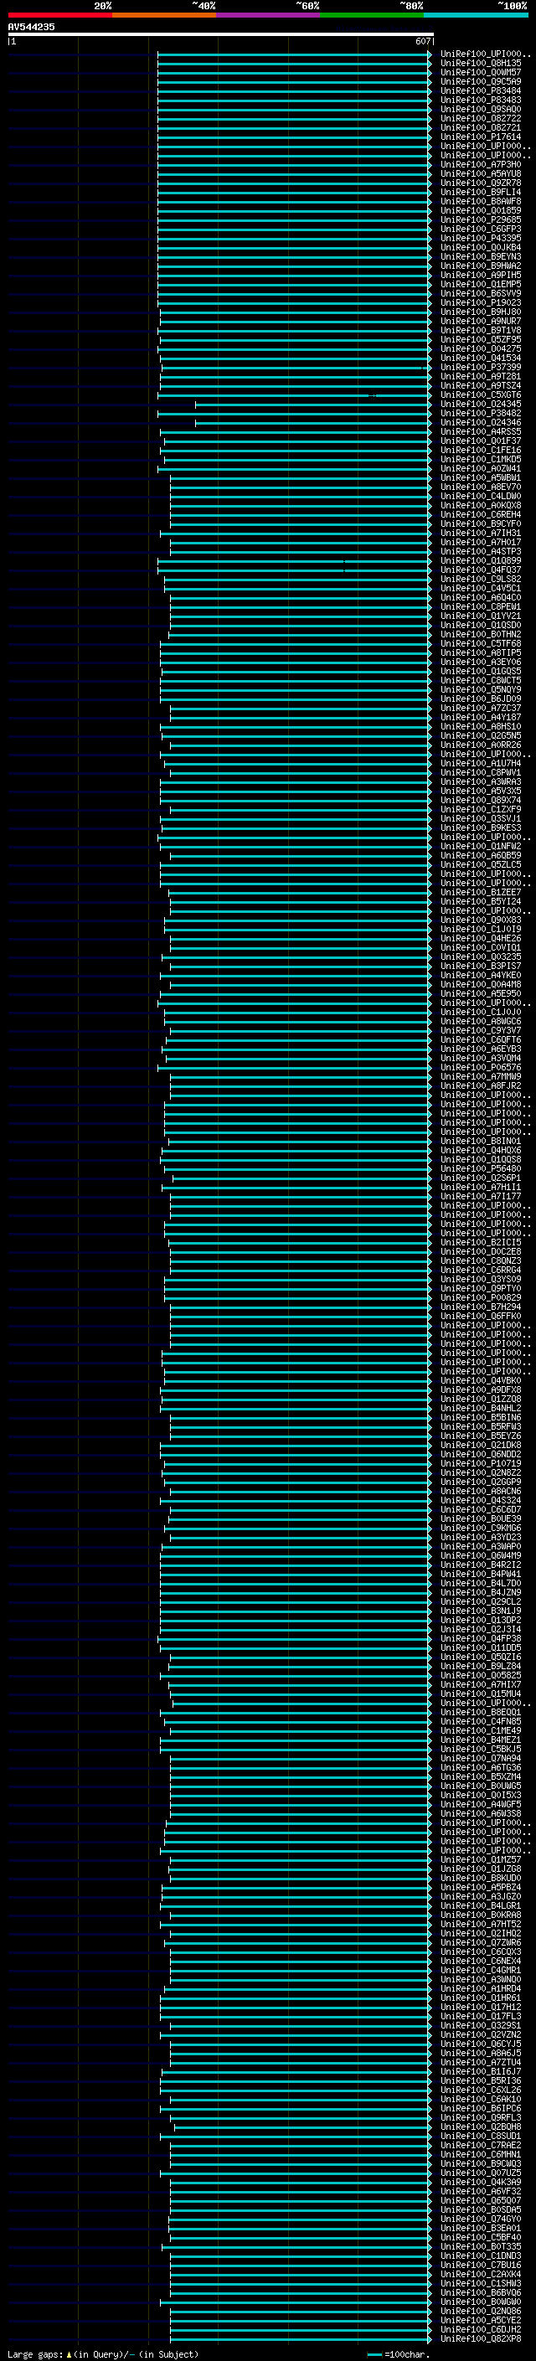Viewport: 536px width, 2361px height.
Task: Select the UniRef100_Q0JKB4 label
Action: [481, 246]
